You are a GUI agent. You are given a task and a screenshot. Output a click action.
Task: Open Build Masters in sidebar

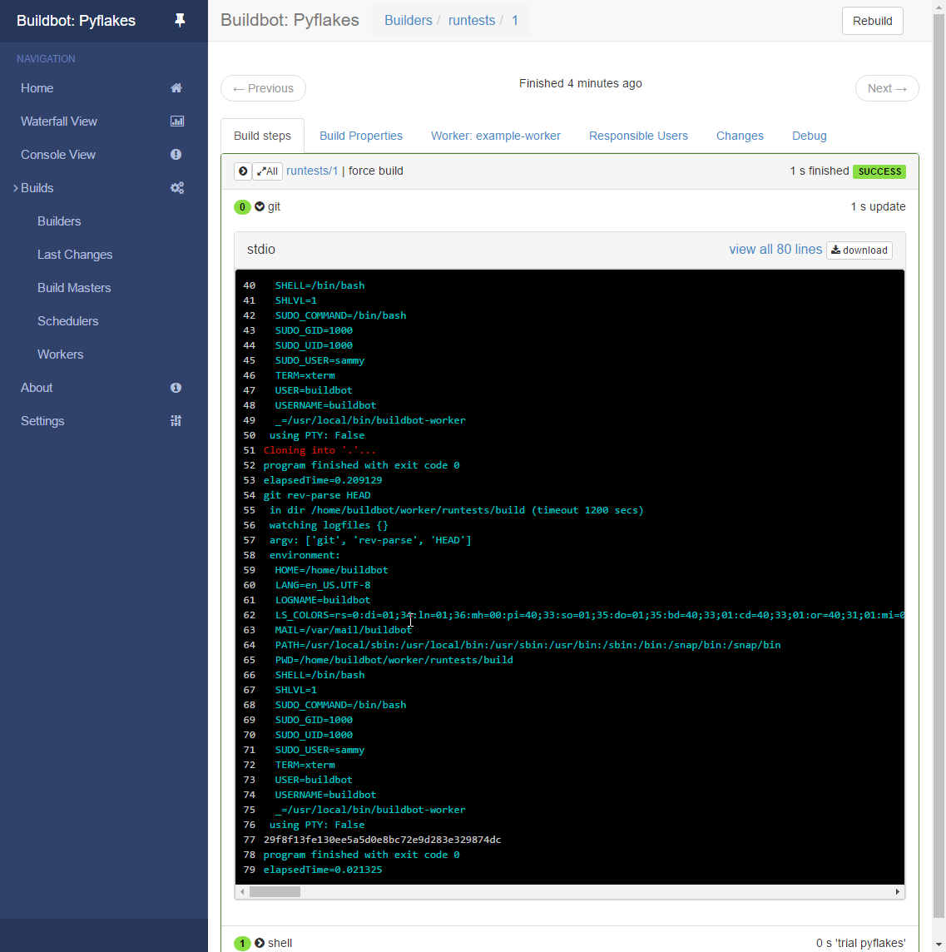click(74, 289)
